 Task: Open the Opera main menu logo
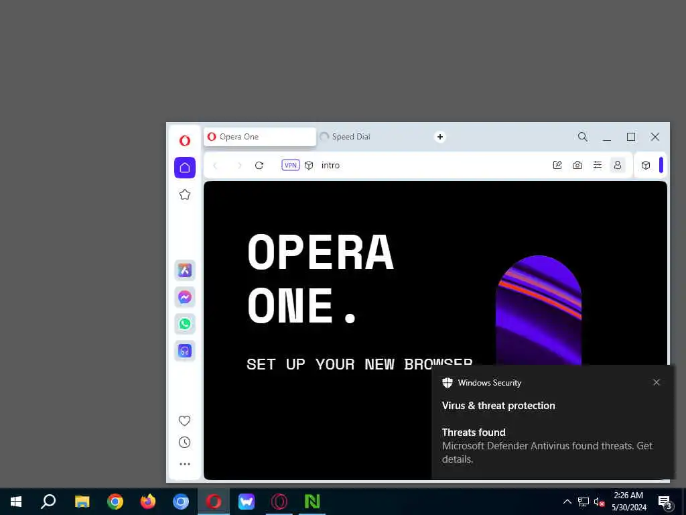tap(185, 141)
